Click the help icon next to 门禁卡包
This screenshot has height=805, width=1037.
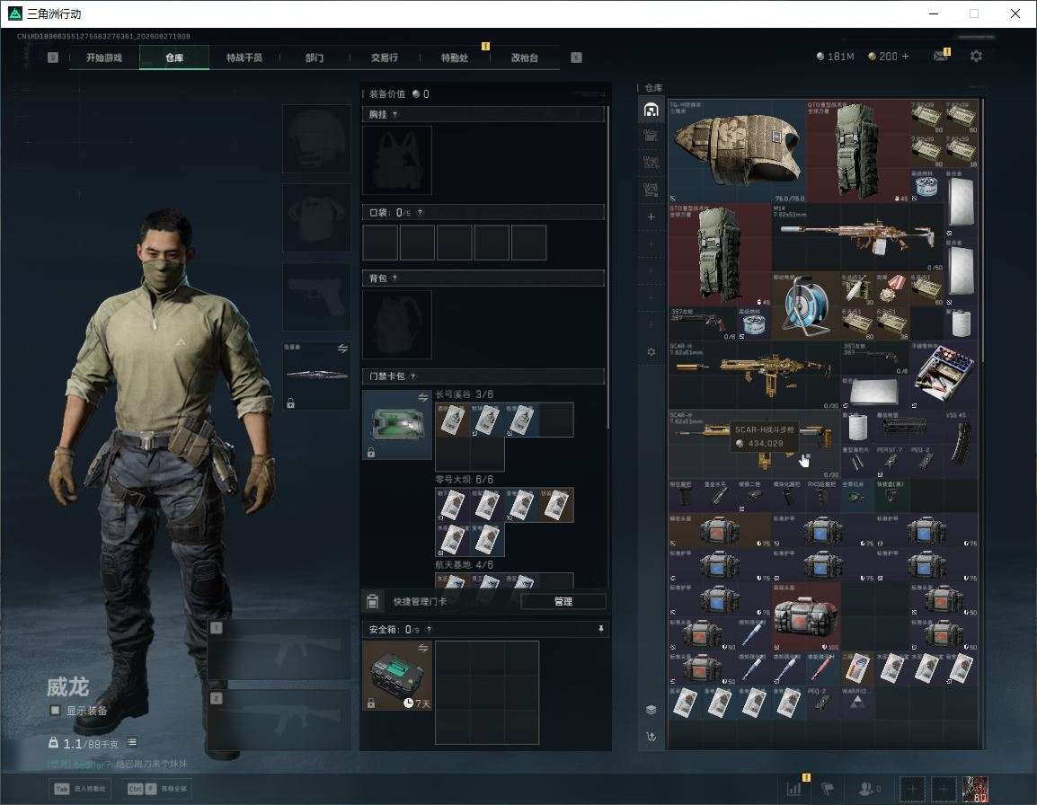click(412, 376)
